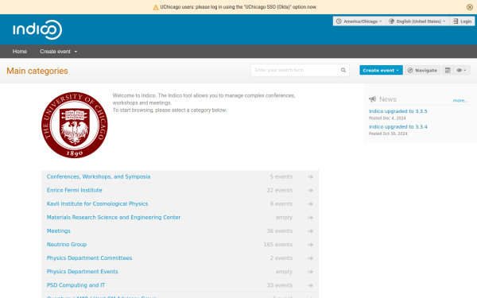This screenshot has width=477, height=298.
Task: Click arrow icon in Neutrino Group row
Action: click(310, 245)
